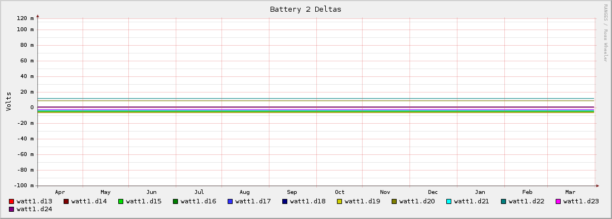Click the teal watt1.d22 legend swatch
612x219 pixels.
(503, 202)
